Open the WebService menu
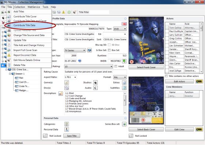205x145 pixels. point(34,7)
